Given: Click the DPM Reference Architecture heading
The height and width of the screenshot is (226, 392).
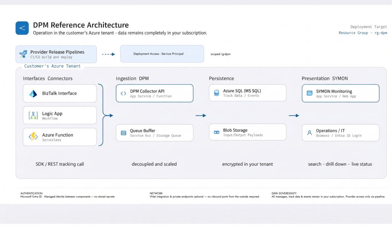Looking at the screenshot, I should 81,25.
